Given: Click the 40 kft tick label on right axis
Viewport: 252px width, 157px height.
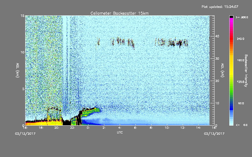Looking at the screenshot, I should [217, 36].
